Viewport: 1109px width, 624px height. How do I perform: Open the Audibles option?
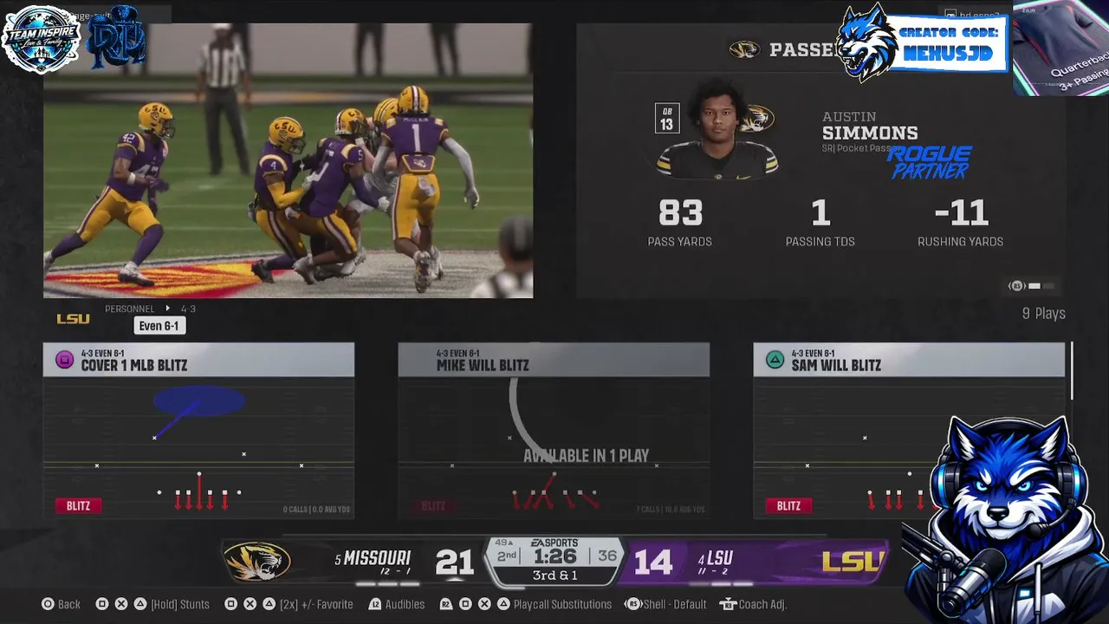[405, 604]
